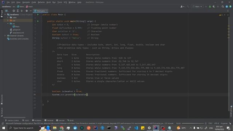Jump to previous highlighted error arrow

[225, 15]
